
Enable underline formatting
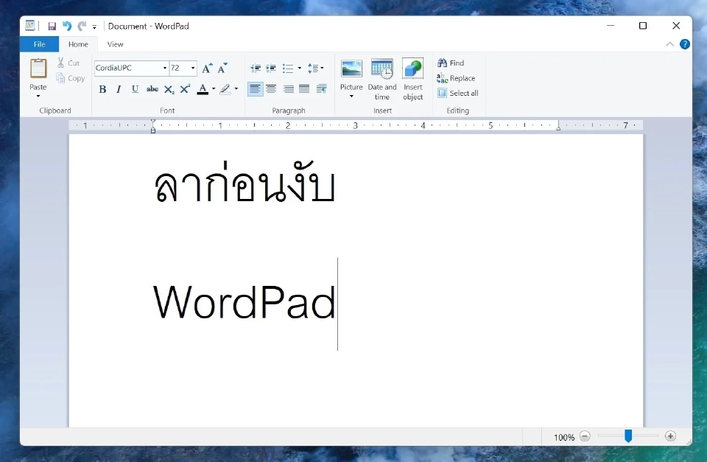pos(135,89)
